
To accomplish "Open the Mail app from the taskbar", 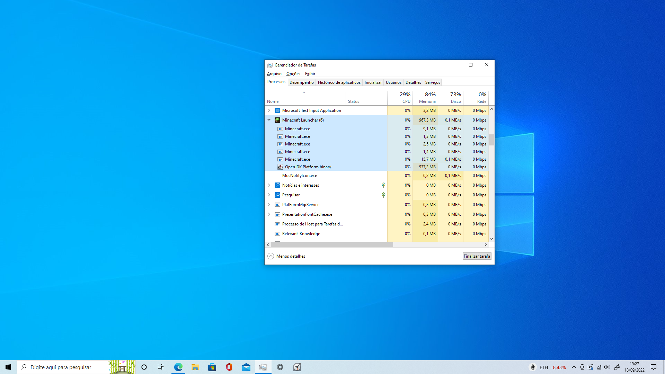I will click(246, 367).
